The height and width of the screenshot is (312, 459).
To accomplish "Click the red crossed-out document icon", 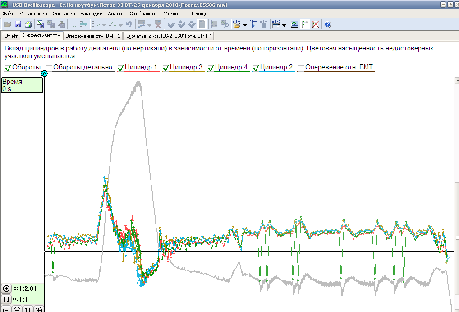I will (x=316, y=24).
